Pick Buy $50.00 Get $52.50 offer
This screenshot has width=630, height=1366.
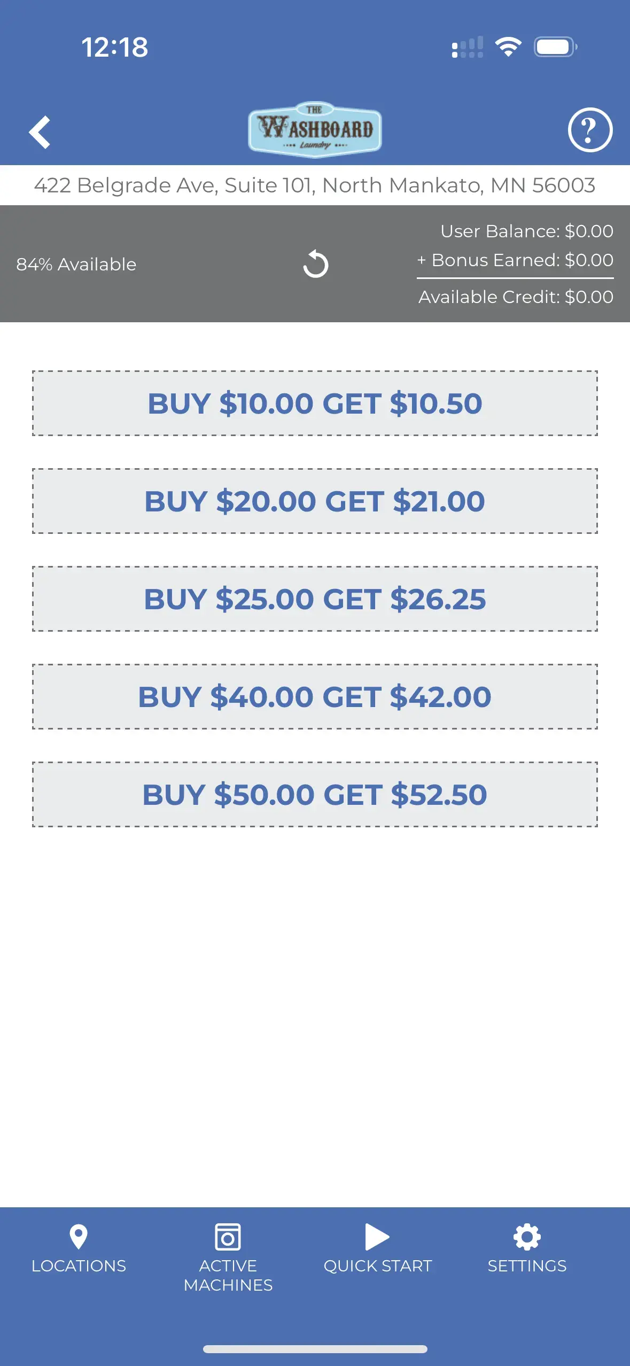(315, 795)
